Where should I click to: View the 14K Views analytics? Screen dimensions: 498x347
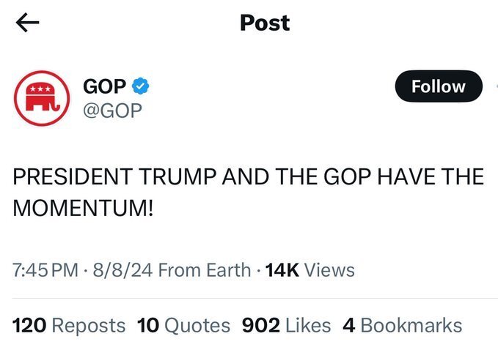[310, 270]
